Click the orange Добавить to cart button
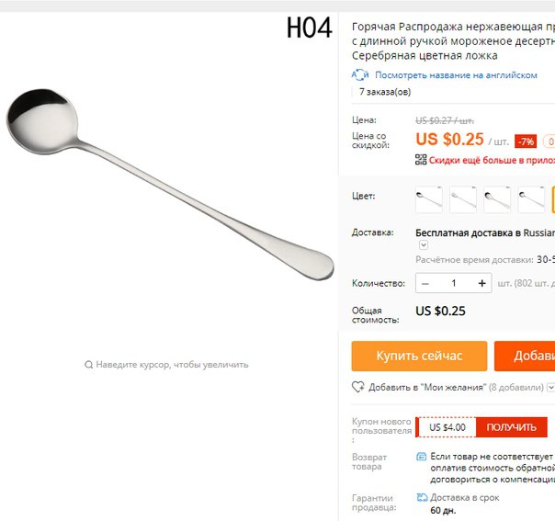555x521 pixels. (525, 357)
